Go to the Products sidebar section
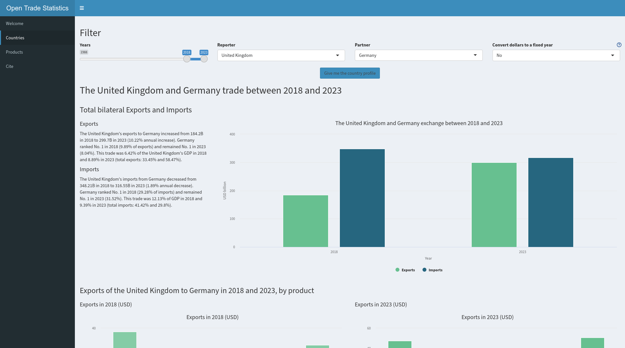The image size is (625, 348). 14,52
